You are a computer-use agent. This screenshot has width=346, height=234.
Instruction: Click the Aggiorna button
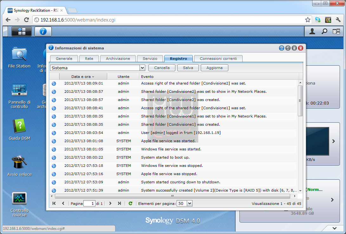click(214, 68)
